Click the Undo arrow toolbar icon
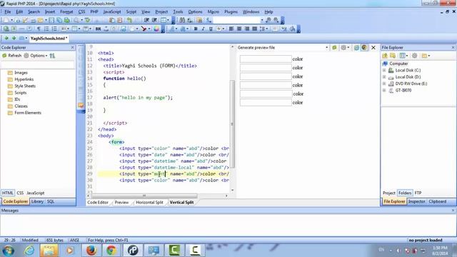 click(129, 20)
